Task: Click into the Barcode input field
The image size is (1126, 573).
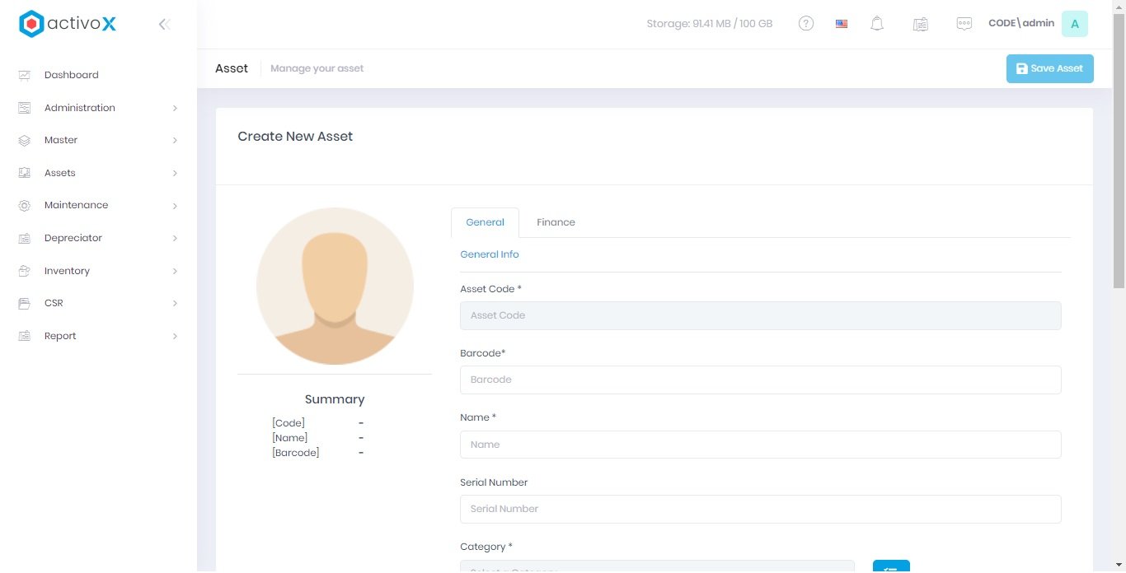Action: pos(760,380)
